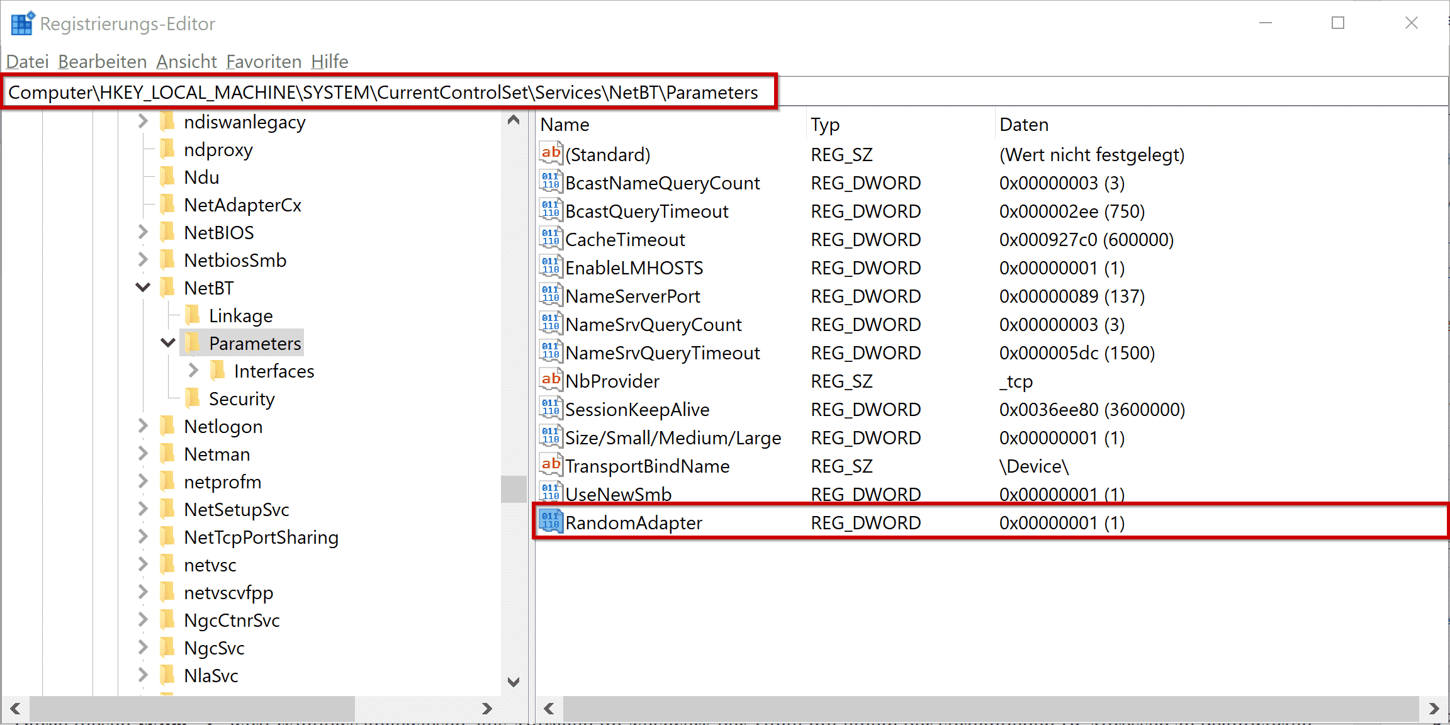Click the values pane scroll-right arrow
Screen dimensions: 1450x725
click(x=1434, y=709)
